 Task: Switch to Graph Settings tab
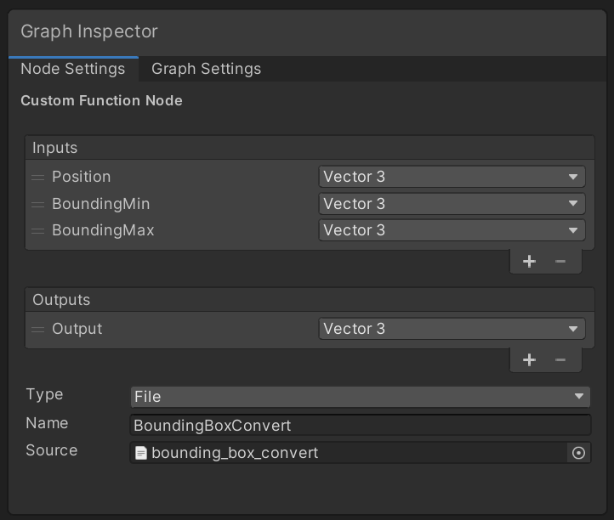pos(206,69)
